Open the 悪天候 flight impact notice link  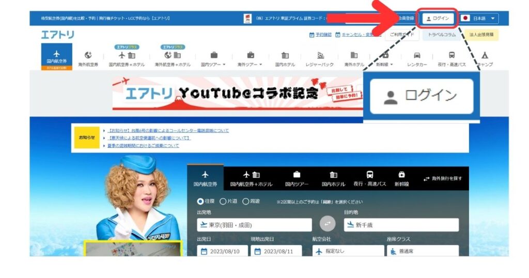pos(149,138)
